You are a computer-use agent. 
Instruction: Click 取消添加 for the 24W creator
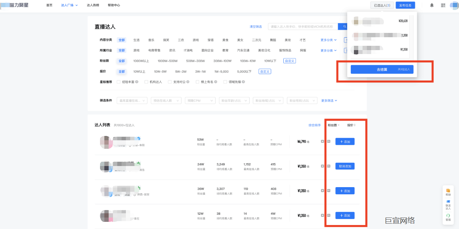[x=345, y=166]
